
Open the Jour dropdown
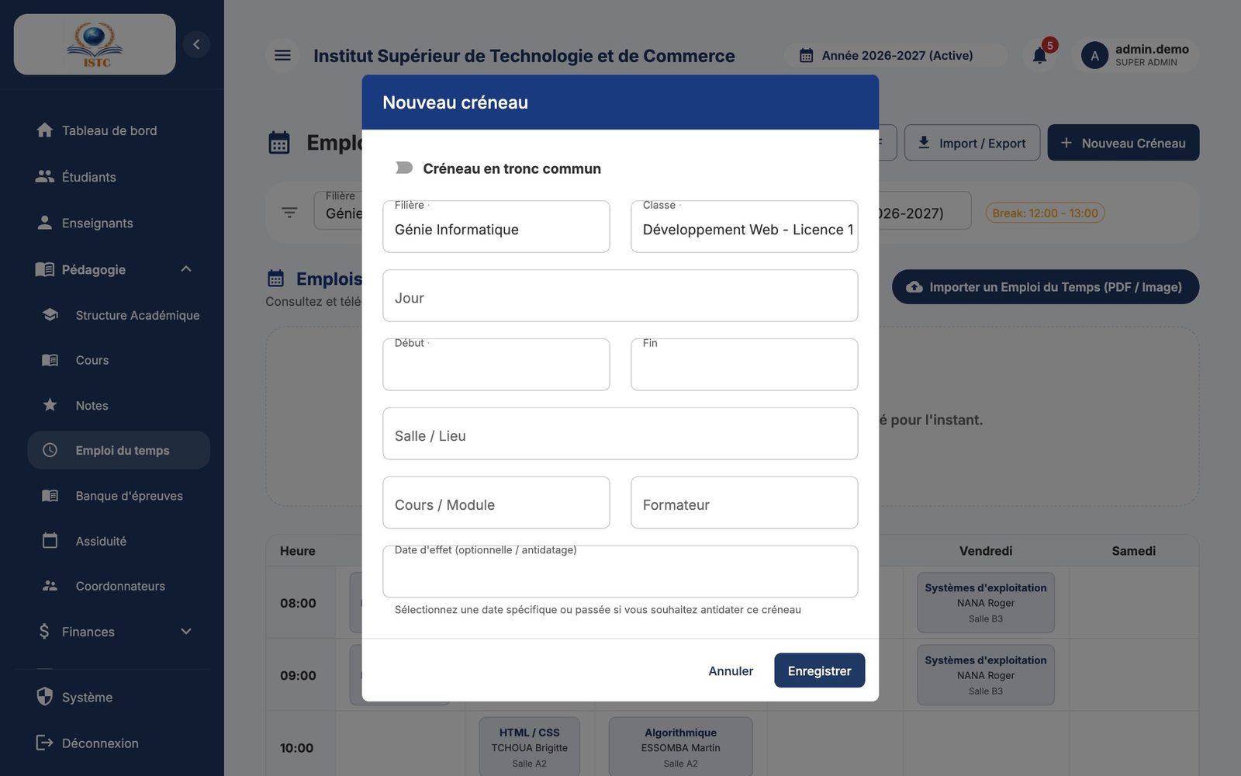pos(620,296)
